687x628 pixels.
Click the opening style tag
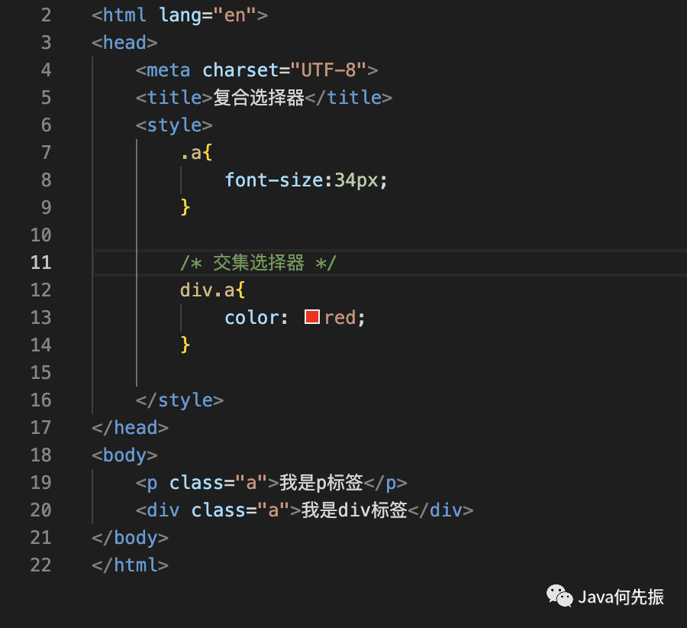(174, 125)
